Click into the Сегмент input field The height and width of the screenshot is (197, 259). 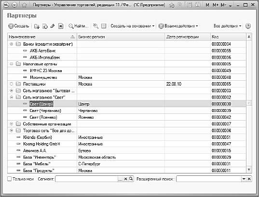click(x=87, y=179)
